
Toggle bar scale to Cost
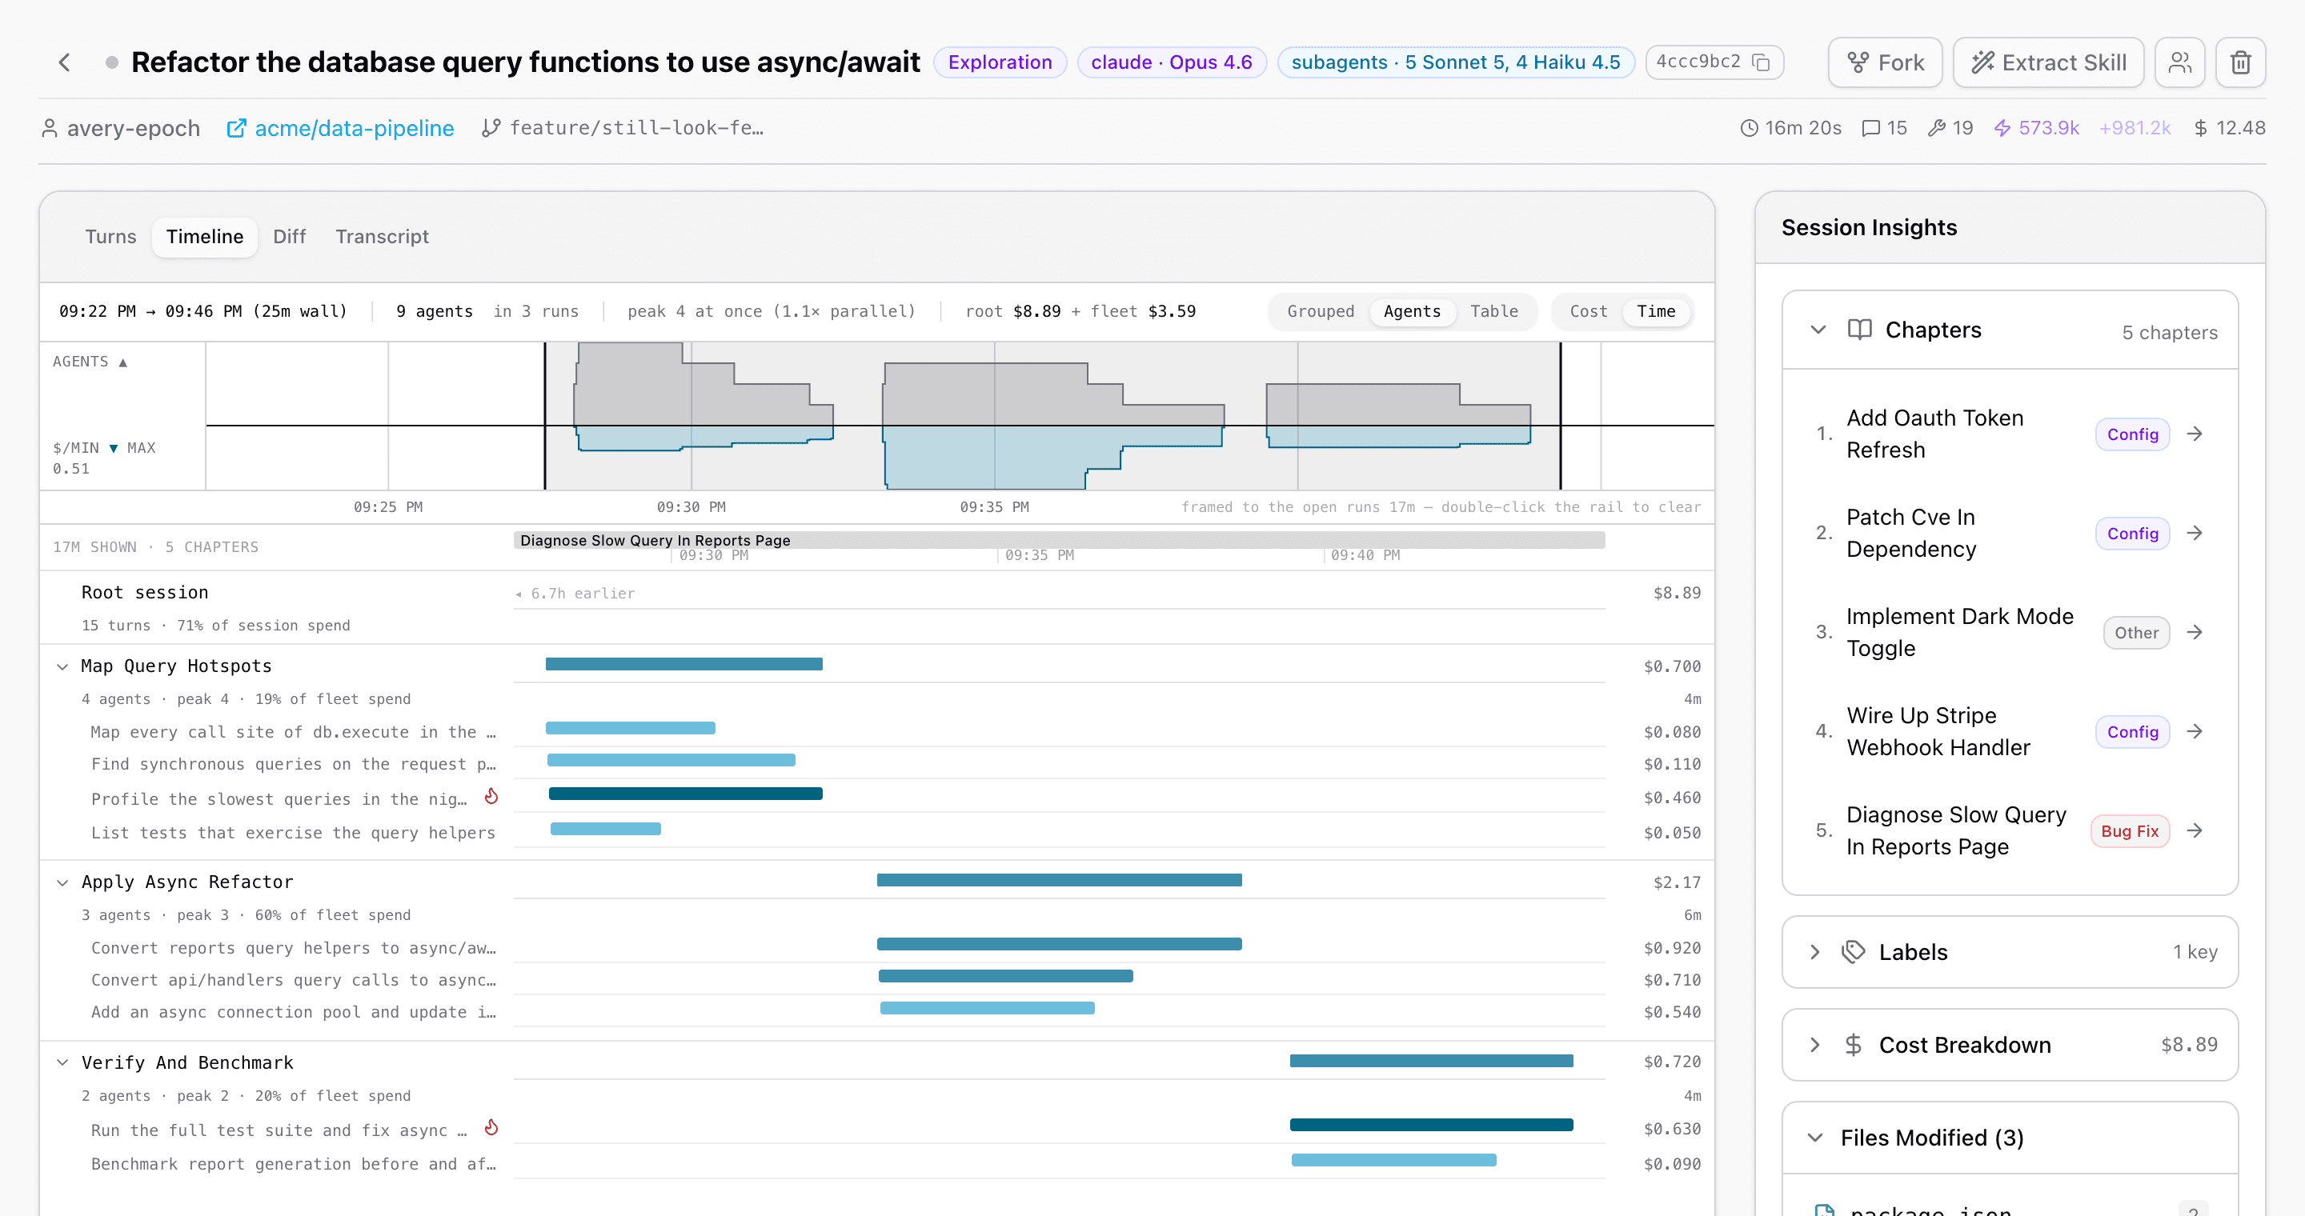point(1588,312)
